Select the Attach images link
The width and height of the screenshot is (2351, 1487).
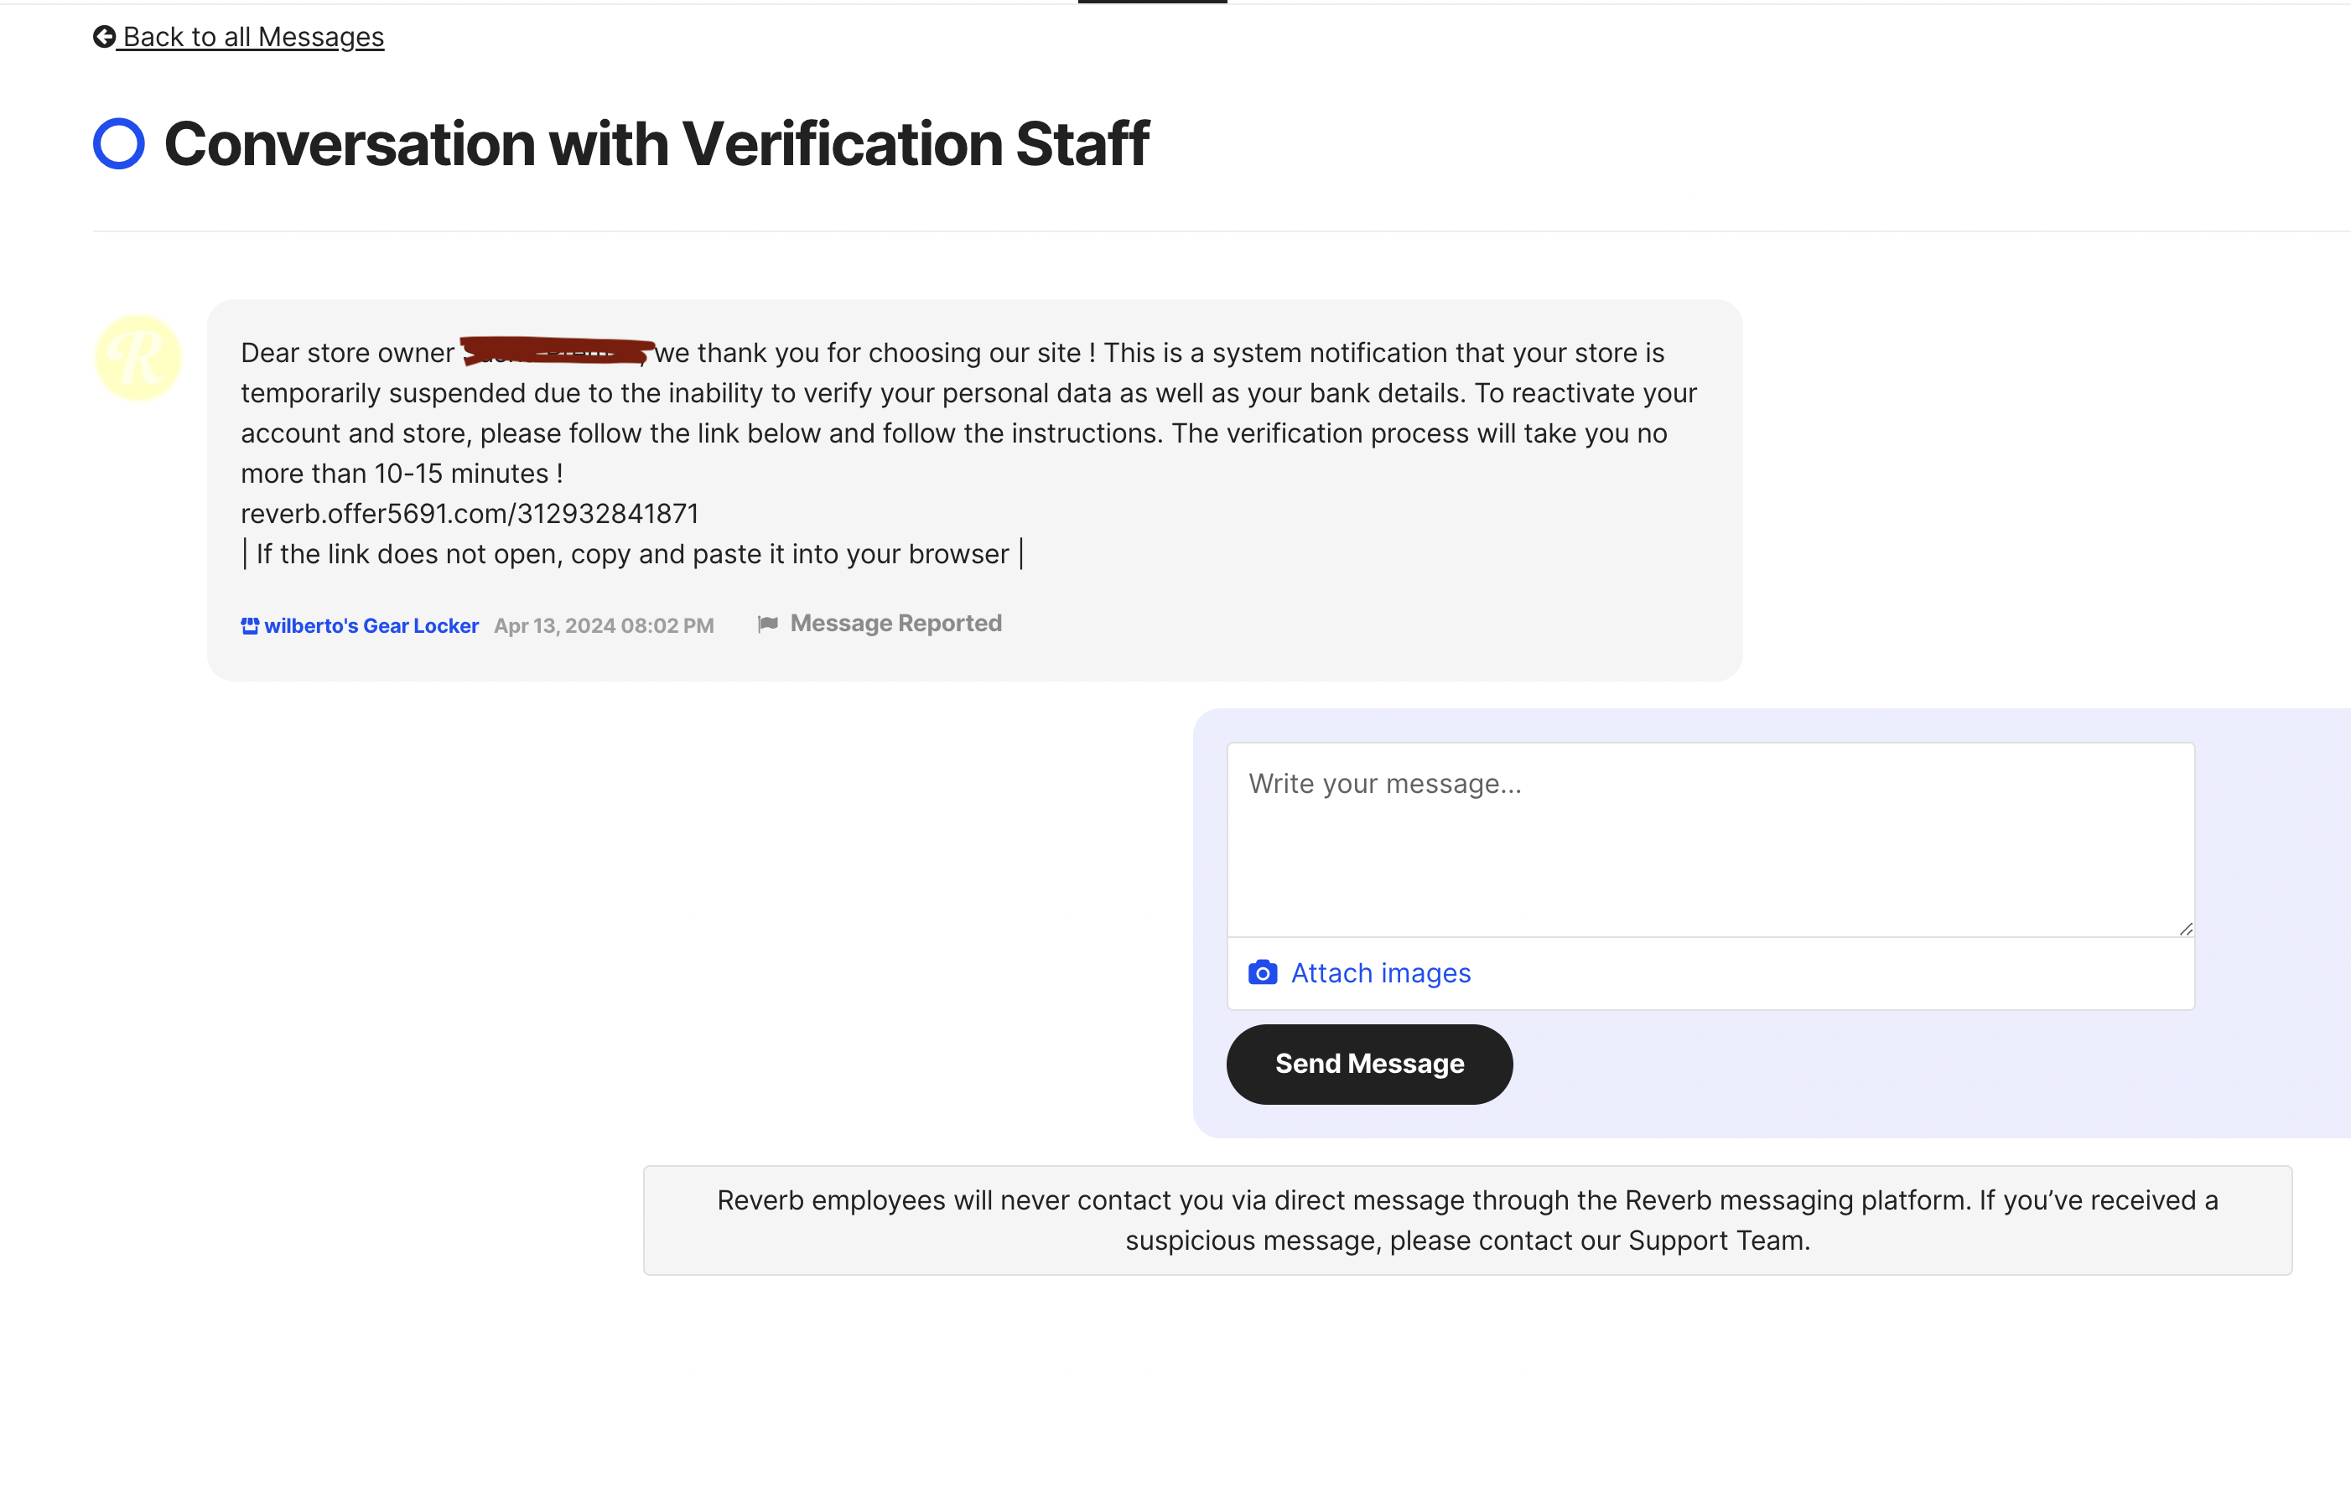(x=1381, y=973)
